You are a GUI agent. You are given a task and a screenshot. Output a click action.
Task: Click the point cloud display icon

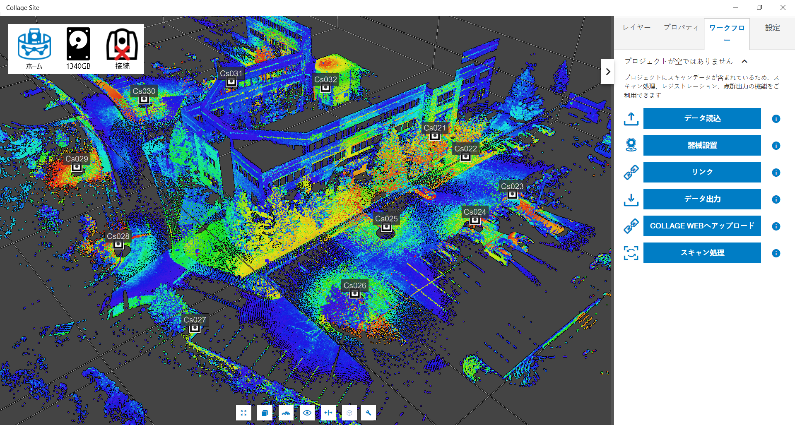(286, 413)
